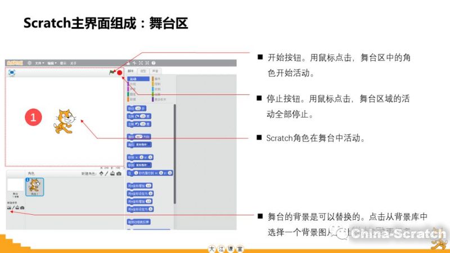Open the 编辑 (Edit) menu
450x253 pixels.
[x=51, y=63]
